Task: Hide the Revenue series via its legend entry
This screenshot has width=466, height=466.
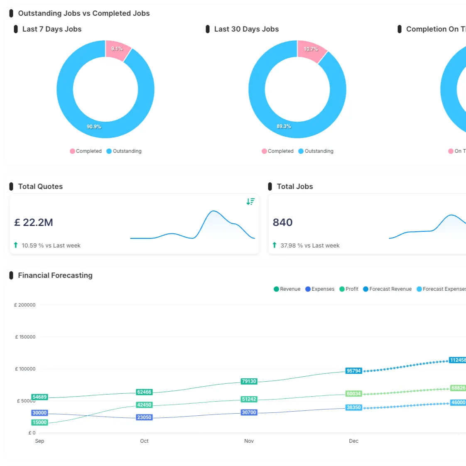Action: click(x=287, y=289)
